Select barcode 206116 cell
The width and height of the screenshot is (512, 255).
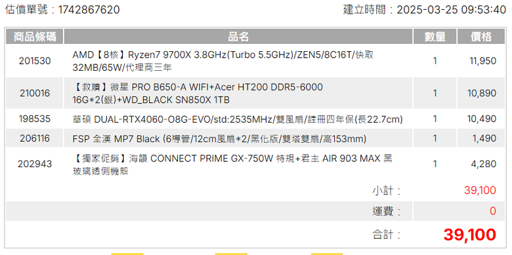pos(35,138)
